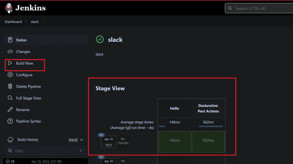Click the underlined full run time link
The width and height of the screenshot is (293, 164).
coord(128,128)
